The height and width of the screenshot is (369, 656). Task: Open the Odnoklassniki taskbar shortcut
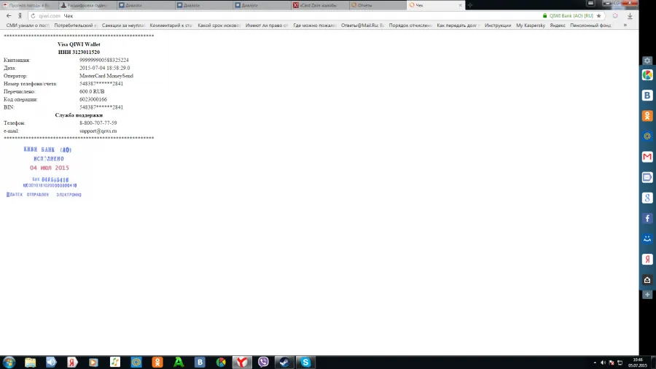point(157,362)
